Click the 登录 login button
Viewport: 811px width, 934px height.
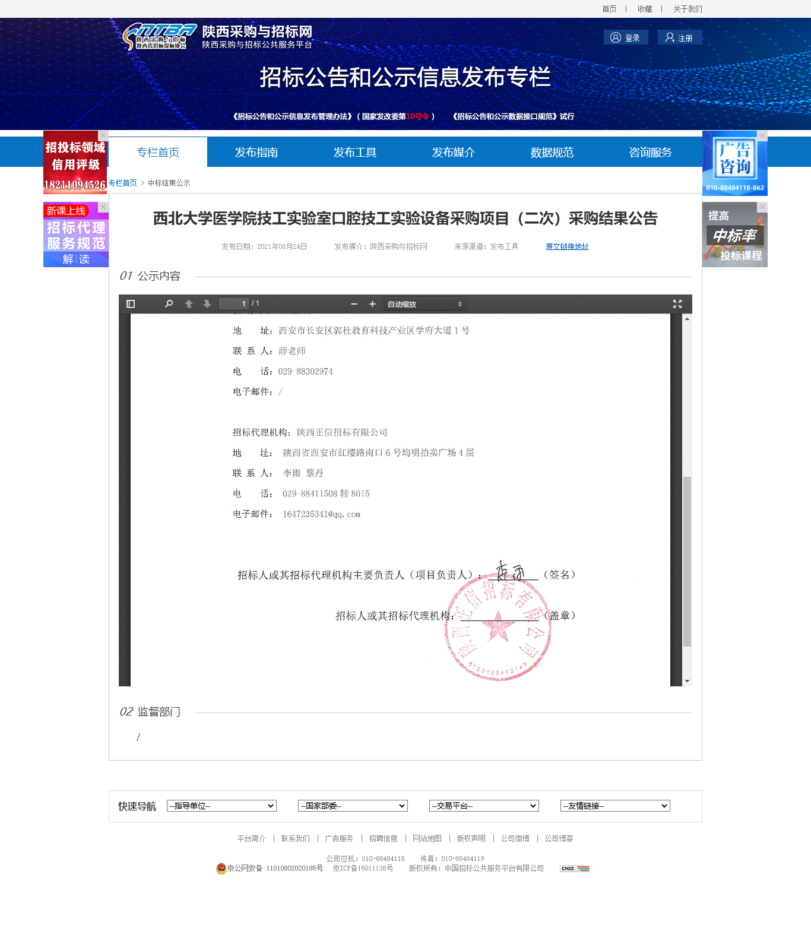point(626,38)
